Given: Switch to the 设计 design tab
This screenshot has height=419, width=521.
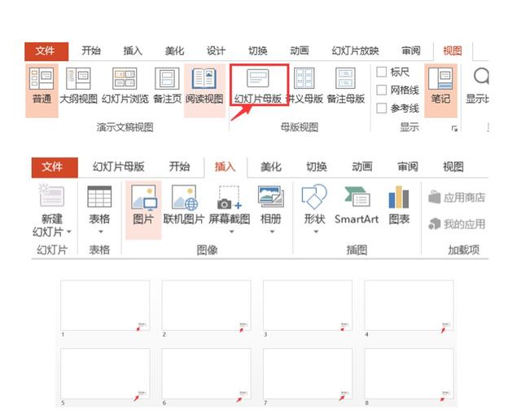Looking at the screenshot, I should pyautogui.click(x=216, y=51).
